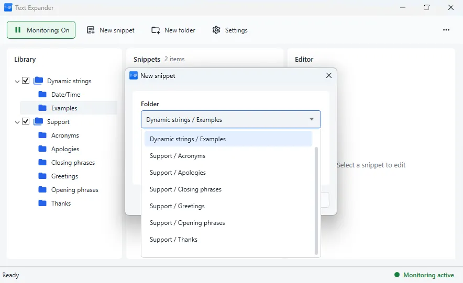Choose Support / Acronyms from dropdown list

[228, 156]
